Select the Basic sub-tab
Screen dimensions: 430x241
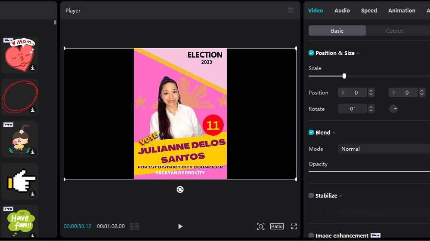[337, 31]
